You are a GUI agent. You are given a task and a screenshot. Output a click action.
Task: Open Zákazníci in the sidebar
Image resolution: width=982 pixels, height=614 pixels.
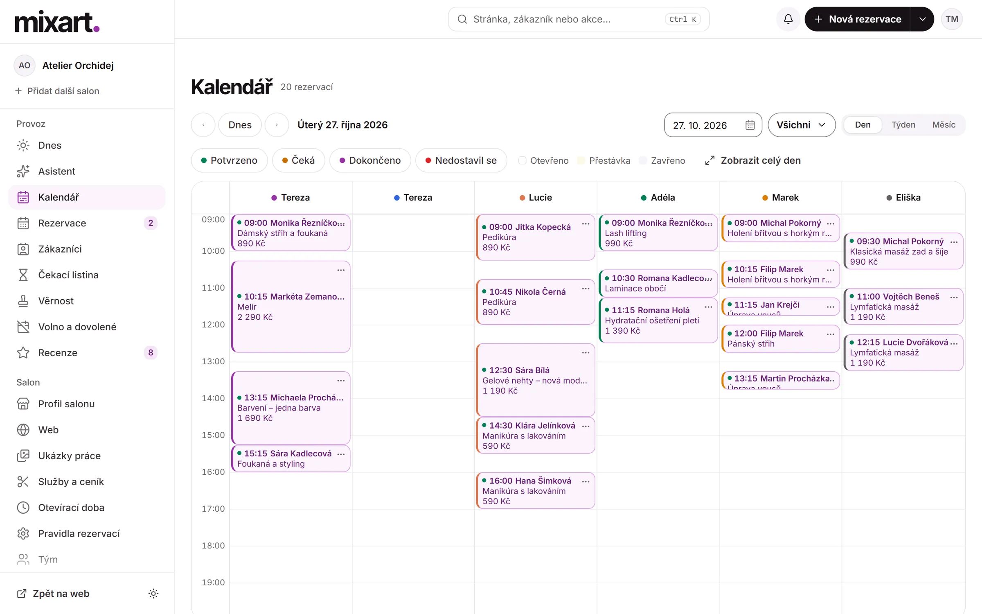coord(87,249)
